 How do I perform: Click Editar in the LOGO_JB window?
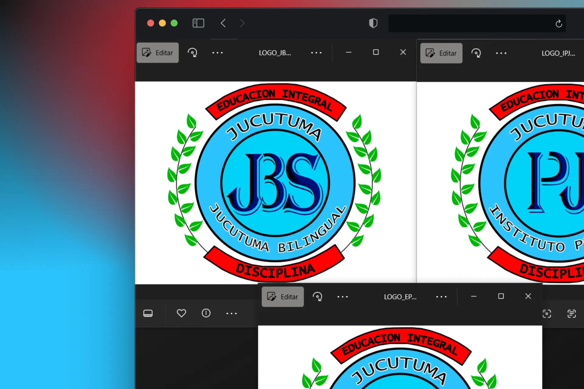(x=158, y=53)
